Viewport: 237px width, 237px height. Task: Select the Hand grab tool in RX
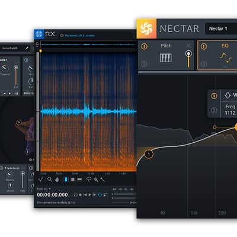57,180
